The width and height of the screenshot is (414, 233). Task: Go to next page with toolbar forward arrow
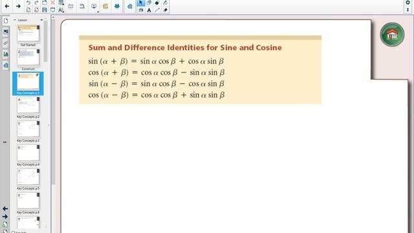pos(18,6)
